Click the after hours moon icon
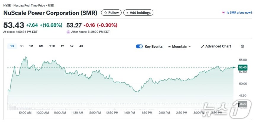Screen dimensions: 255x122 click(68, 32)
